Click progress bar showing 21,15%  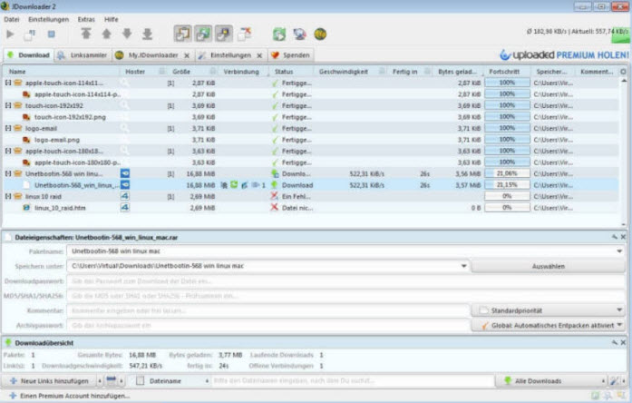click(507, 185)
